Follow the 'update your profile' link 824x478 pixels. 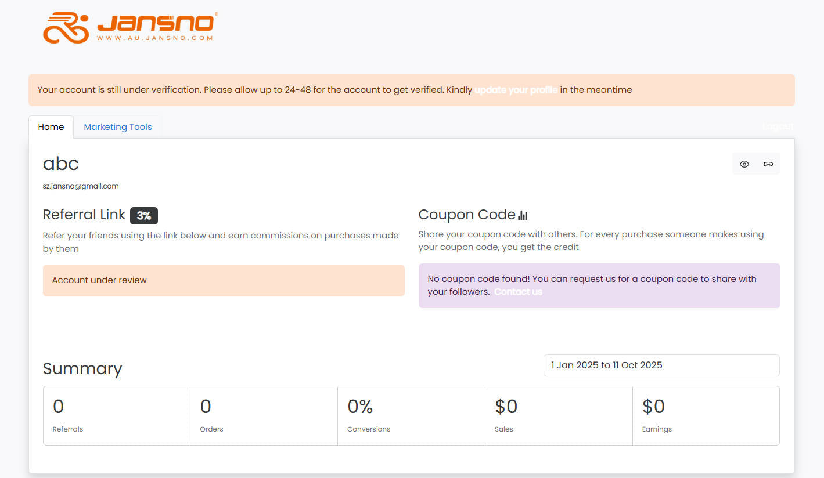point(516,90)
